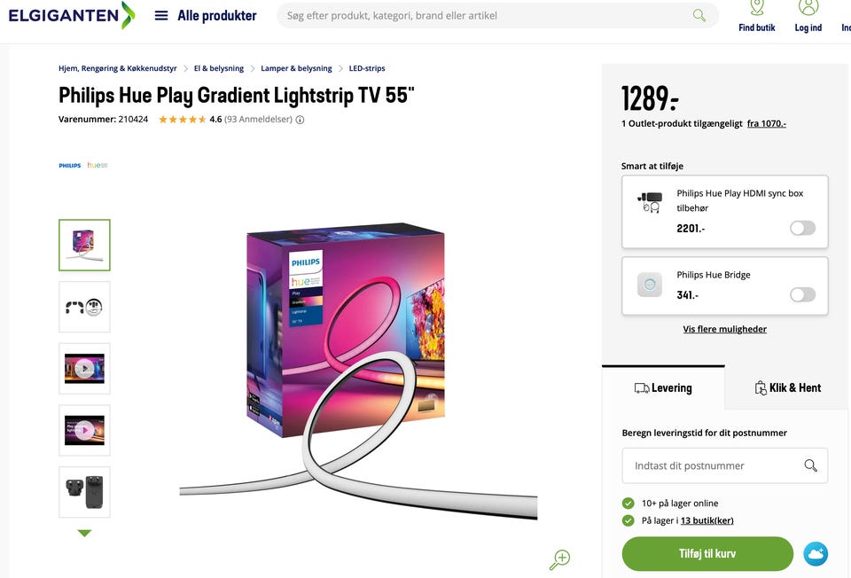Open the Find butik store locator

[756, 15]
